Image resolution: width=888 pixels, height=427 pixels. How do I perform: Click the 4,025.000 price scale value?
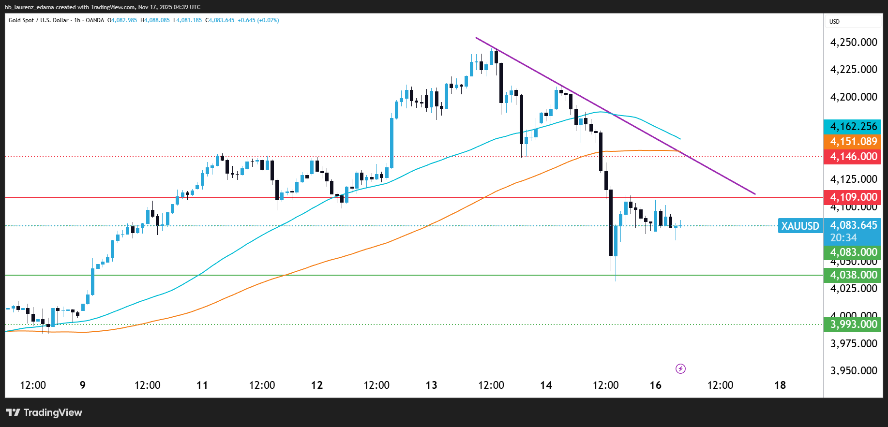[854, 289]
